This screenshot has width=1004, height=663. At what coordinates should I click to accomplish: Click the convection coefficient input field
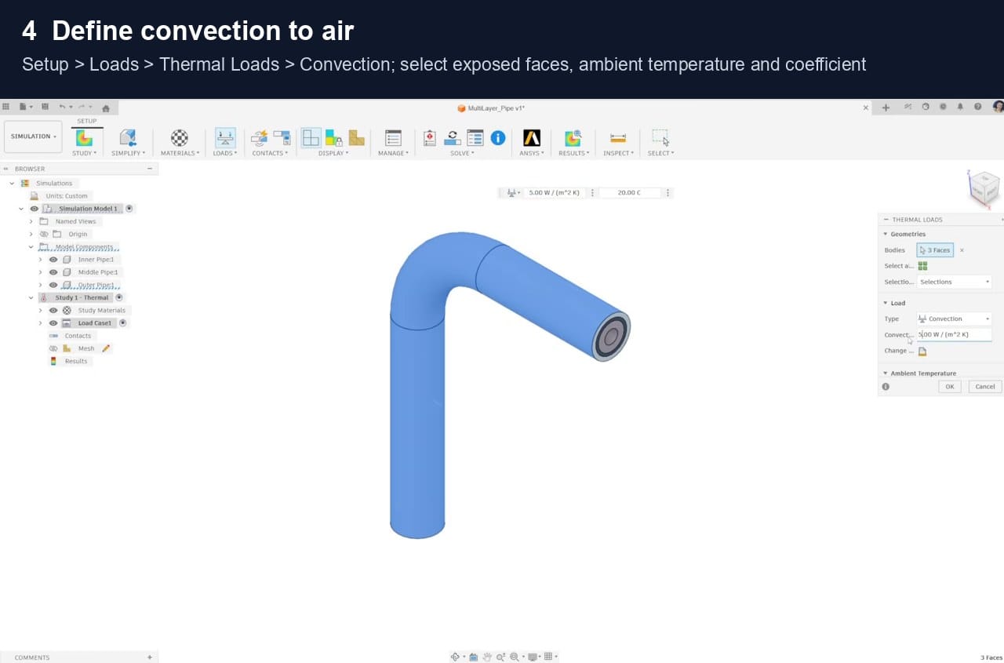pyautogui.click(x=954, y=334)
